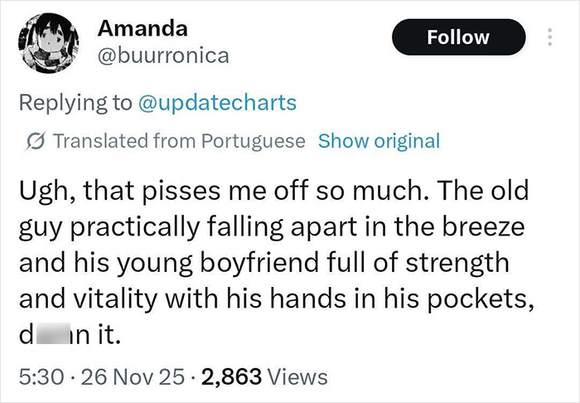Open the display name Amanda
580x403 pixels.
point(142,27)
